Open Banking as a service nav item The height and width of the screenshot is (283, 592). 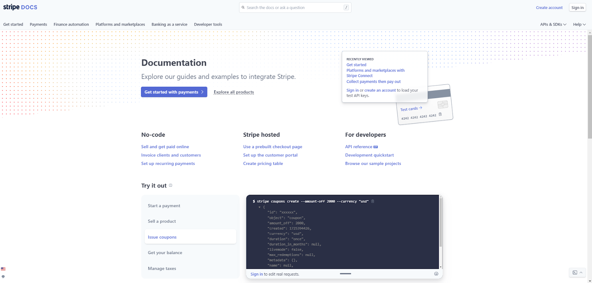coord(169,24)
